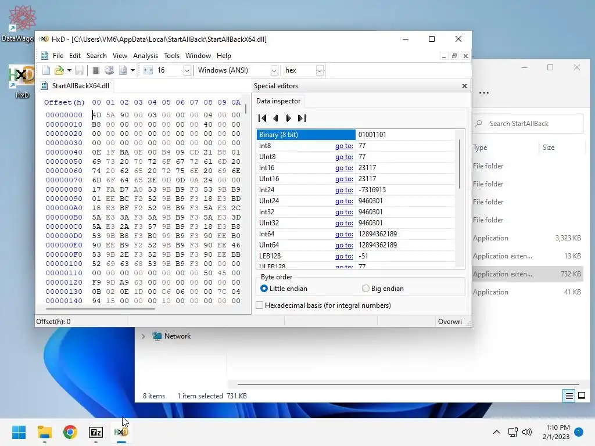
Task: Open disk image toolbar icon
Action: [123, 70]
